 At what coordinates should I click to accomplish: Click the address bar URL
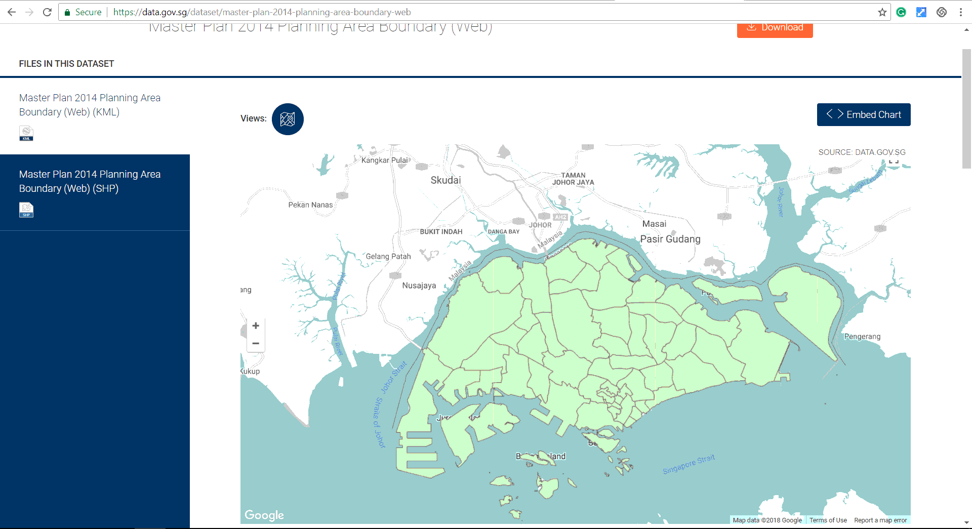[x=262, y=12]
